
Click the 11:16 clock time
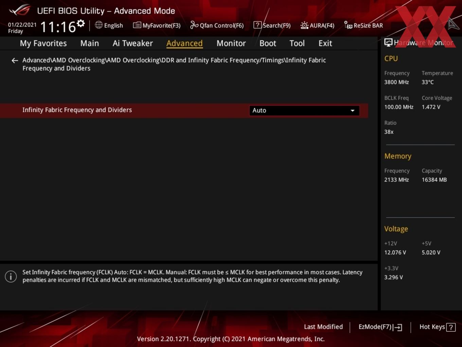tap(58, 27)
